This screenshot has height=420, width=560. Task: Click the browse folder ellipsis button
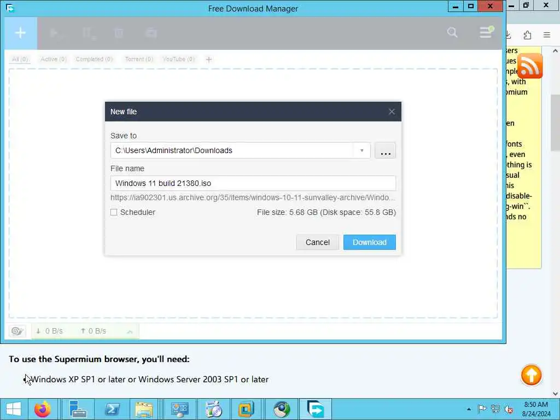[x=386, y=150]
